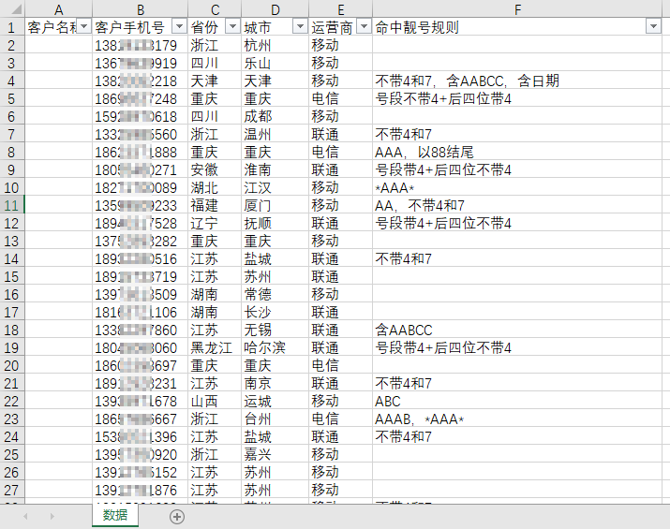The height and width of the screenshot is (529, 670).
Task: Open the 客户名称 filter dropdown
Action: coord(83,27)
